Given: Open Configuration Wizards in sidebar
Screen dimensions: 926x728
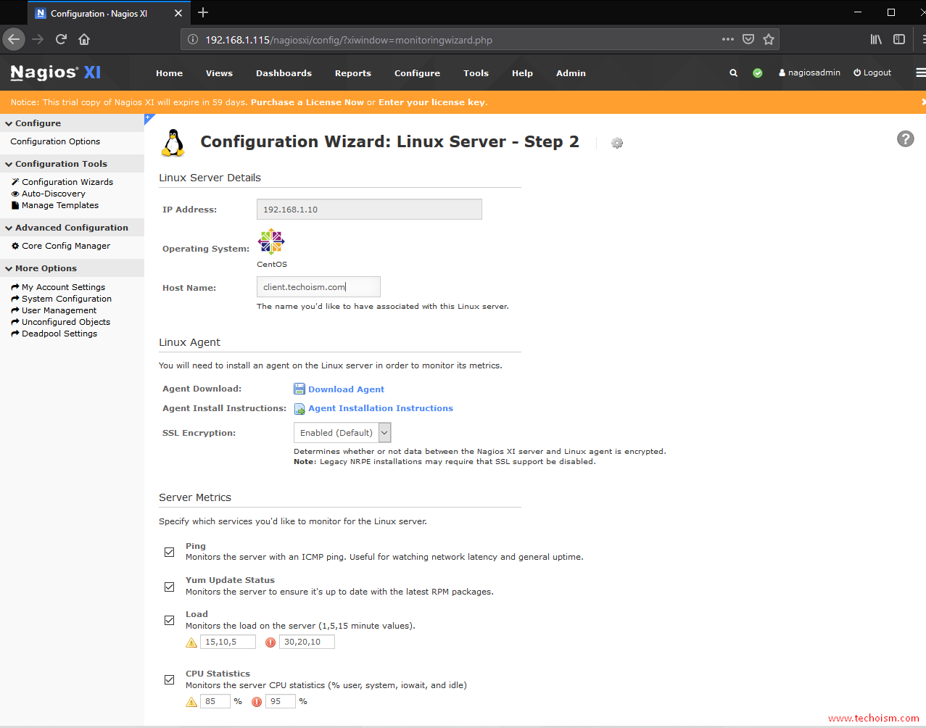Looking at the screenshot, I should [x=67, y=182].
